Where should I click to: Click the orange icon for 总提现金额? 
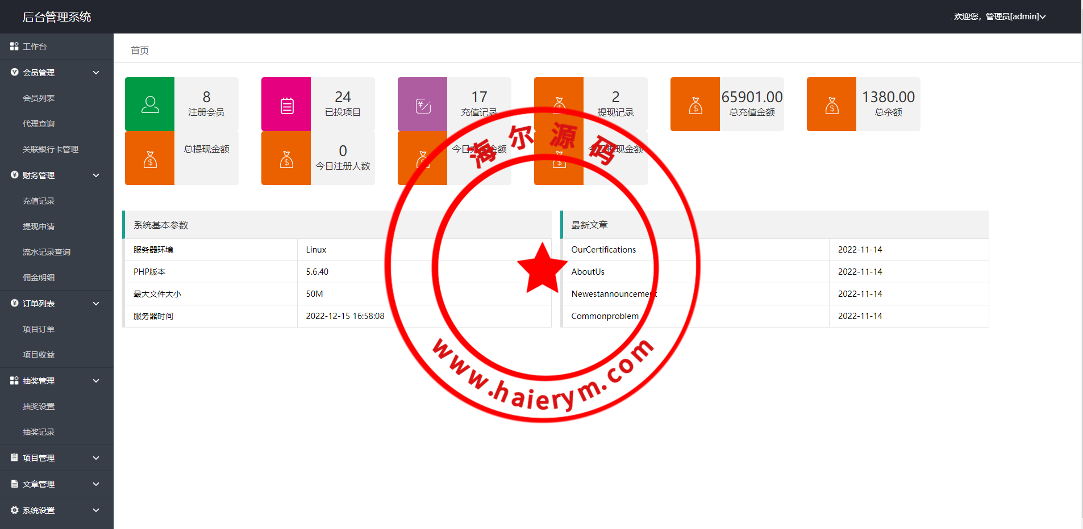click(x=150, y=159)
